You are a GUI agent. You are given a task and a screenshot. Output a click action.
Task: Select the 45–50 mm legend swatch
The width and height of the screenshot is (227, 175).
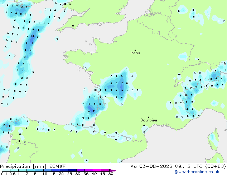(x=105, y=170)
